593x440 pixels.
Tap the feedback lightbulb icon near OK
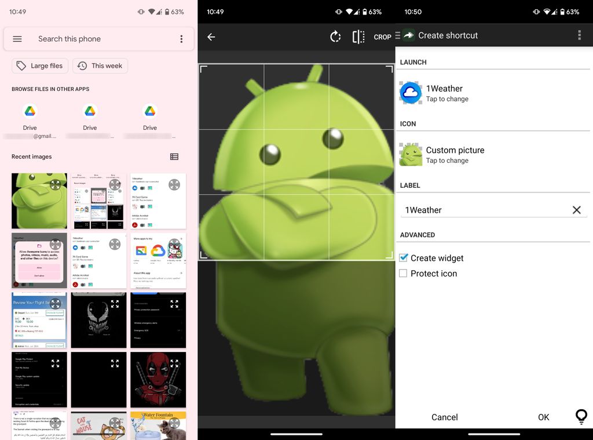[581, 417]
